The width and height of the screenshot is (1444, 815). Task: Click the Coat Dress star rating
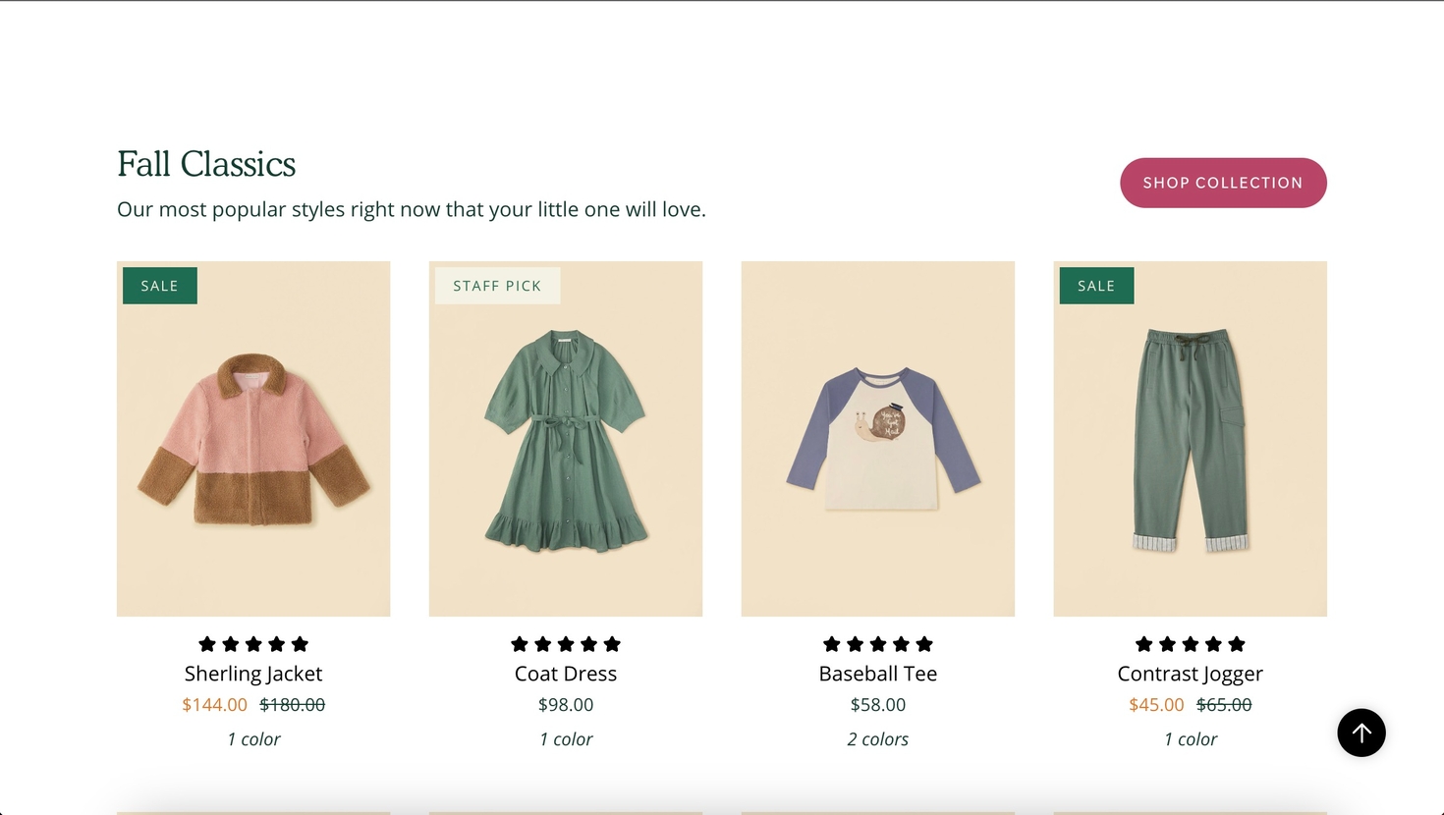pos(566,644)
